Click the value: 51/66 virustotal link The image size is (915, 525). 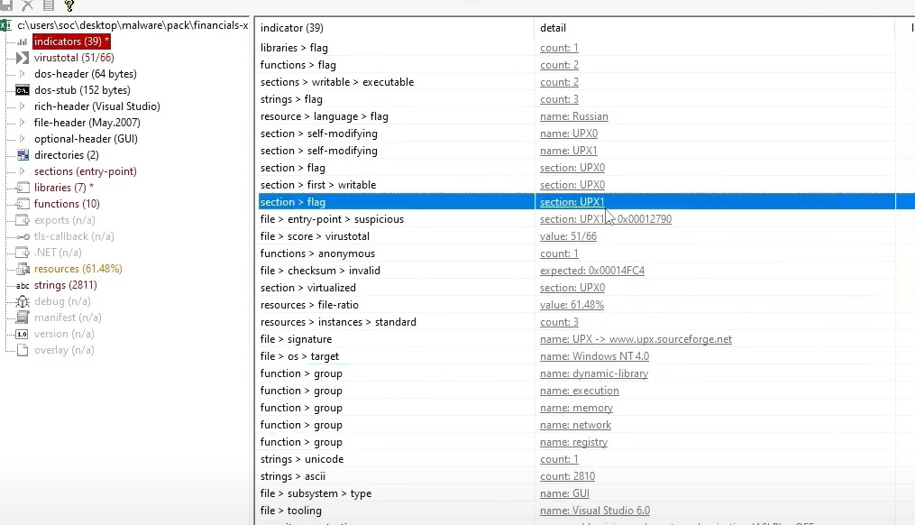click(x=569, y=236)
